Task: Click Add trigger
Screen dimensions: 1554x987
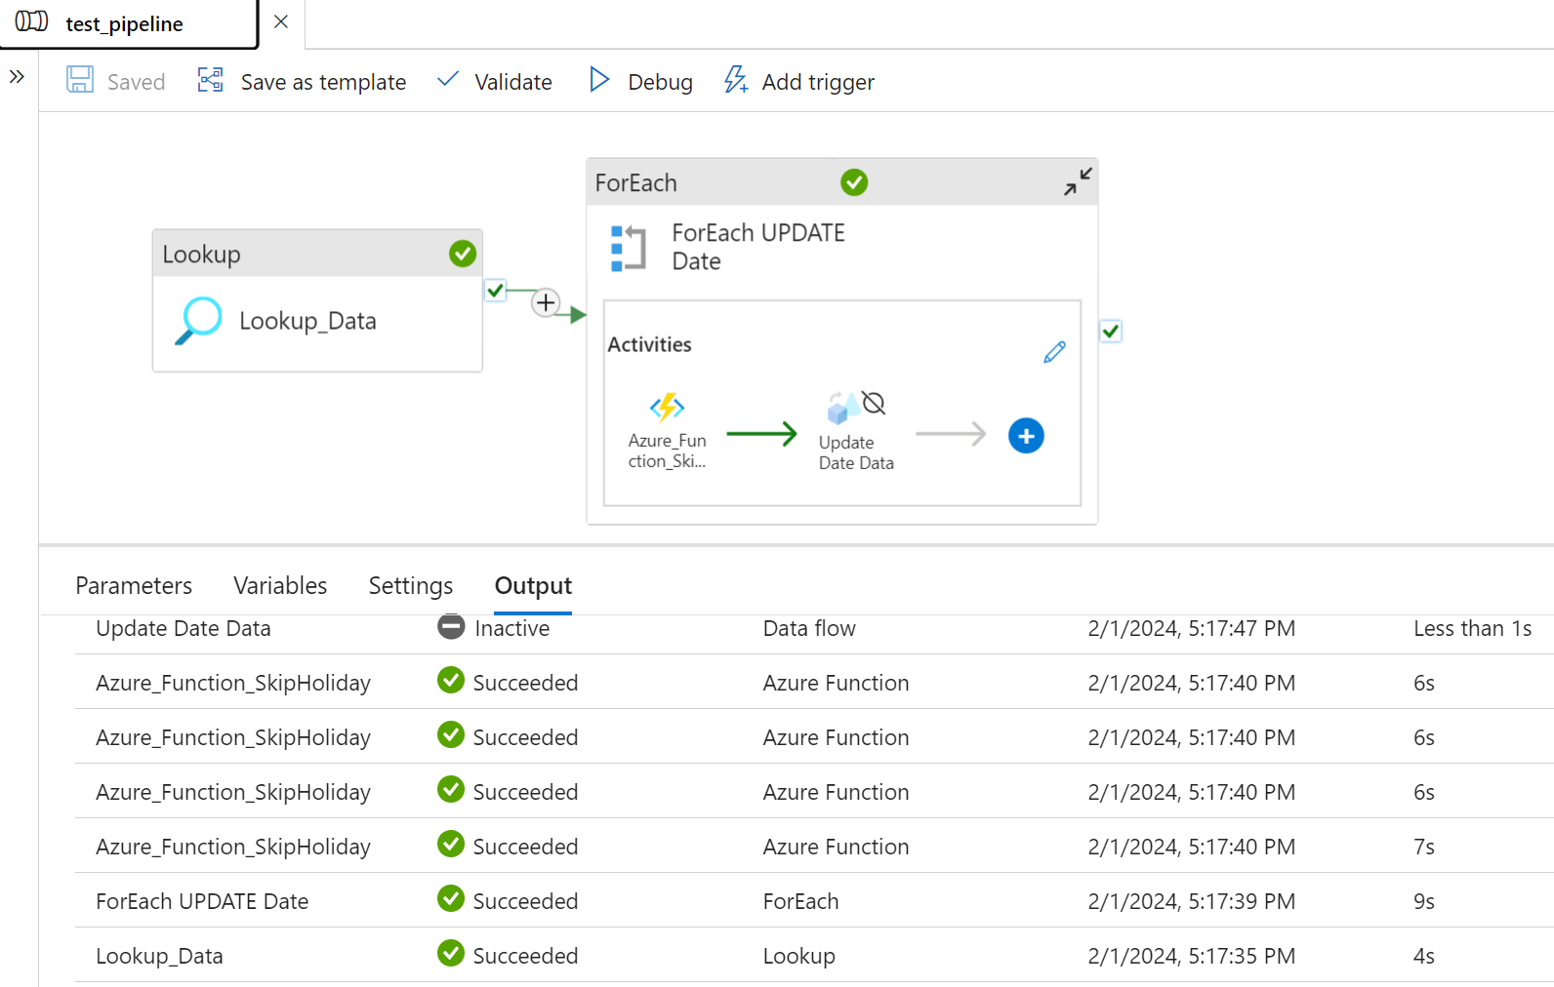Action: 798,81
